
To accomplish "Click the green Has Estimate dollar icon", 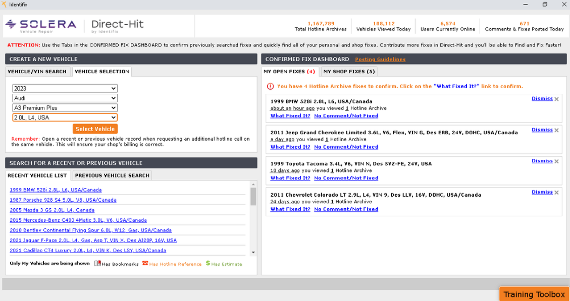I will (x=208, y=264).
